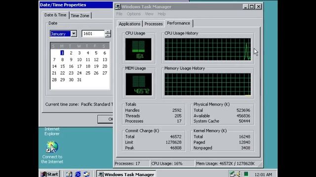Click the Available memory value 456836

pos(243,116)
